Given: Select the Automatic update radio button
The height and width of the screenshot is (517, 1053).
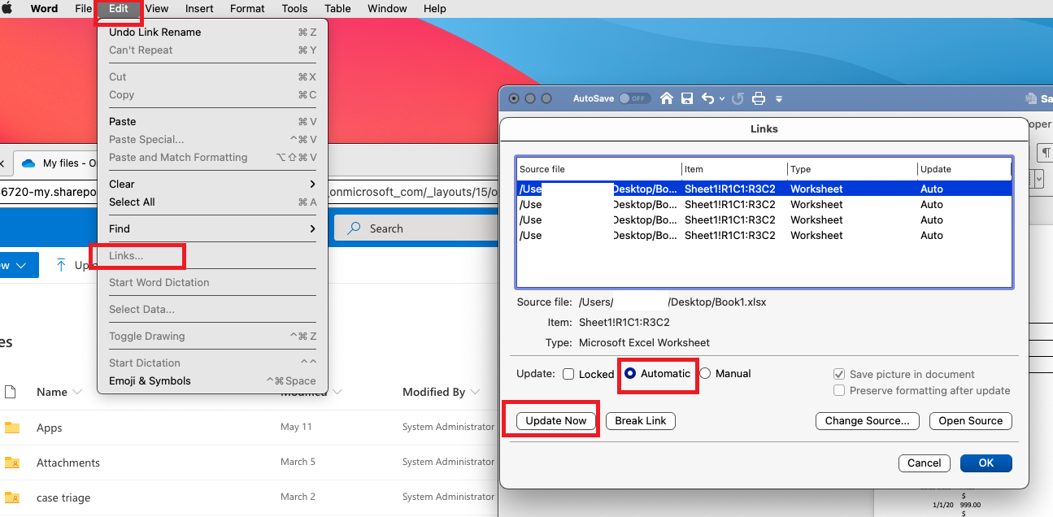Looking at the screenshot, I should click(629, 374).
